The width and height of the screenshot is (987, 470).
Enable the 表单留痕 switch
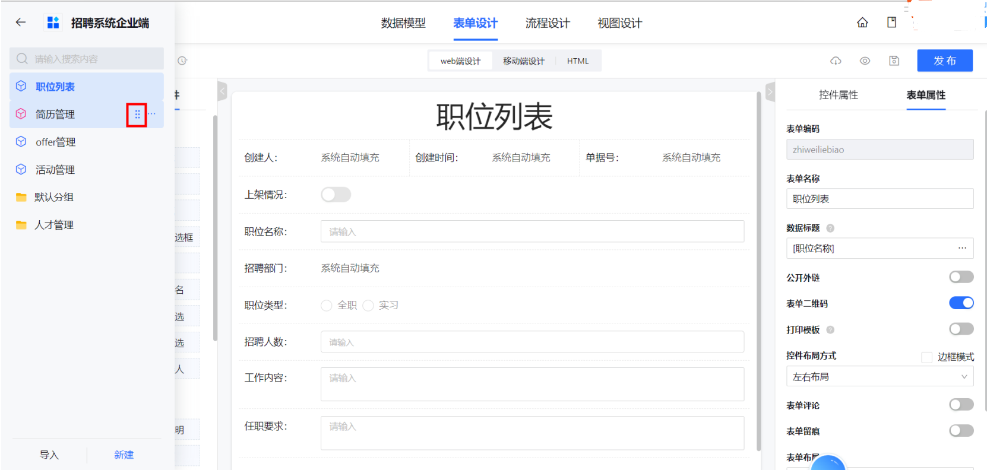tap(961, 431)
